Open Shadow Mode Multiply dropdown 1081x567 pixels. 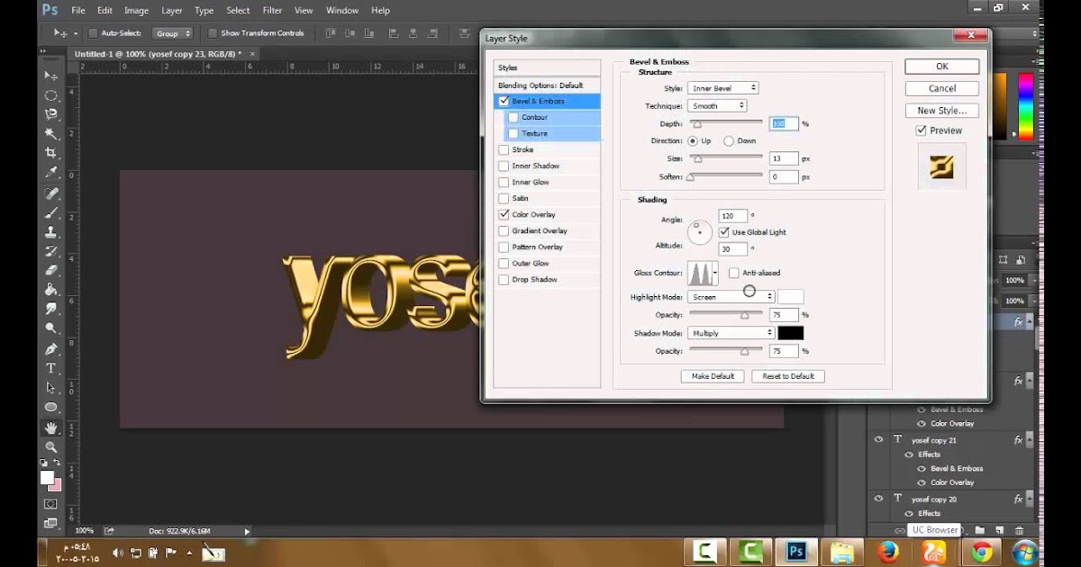(x=731, y=333)
